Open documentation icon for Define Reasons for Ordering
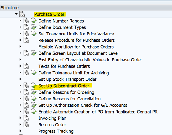The width and height of the screenshot is (172, 135). coord(26,92)
